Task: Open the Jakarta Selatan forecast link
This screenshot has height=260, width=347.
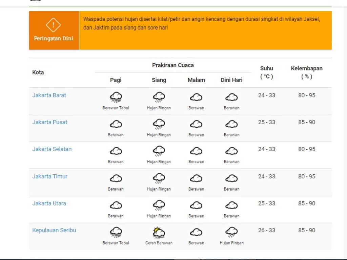Action: (x=52, y=149)
